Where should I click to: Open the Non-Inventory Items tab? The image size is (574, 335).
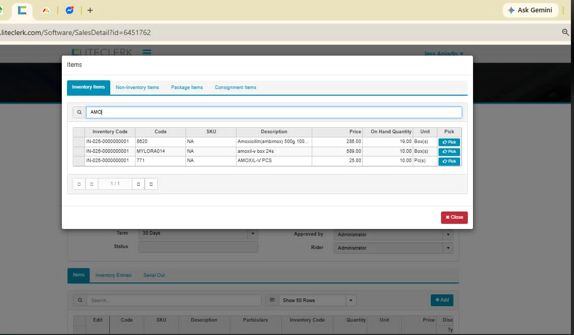coord(137,87)
